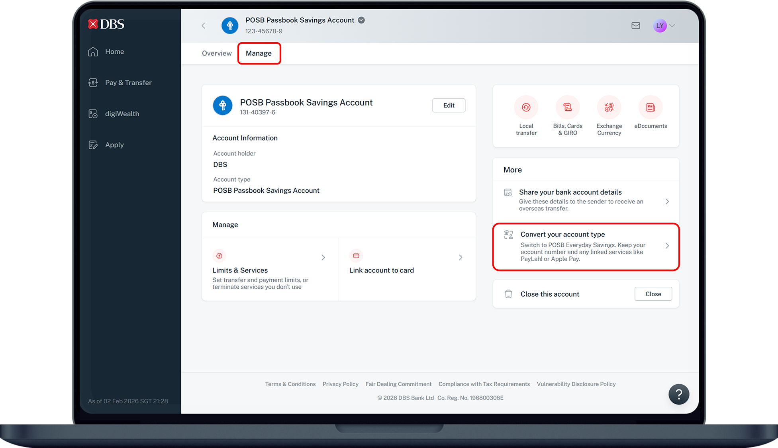Click the Close account button
This screenshot has height=448, width=778.
653,294
